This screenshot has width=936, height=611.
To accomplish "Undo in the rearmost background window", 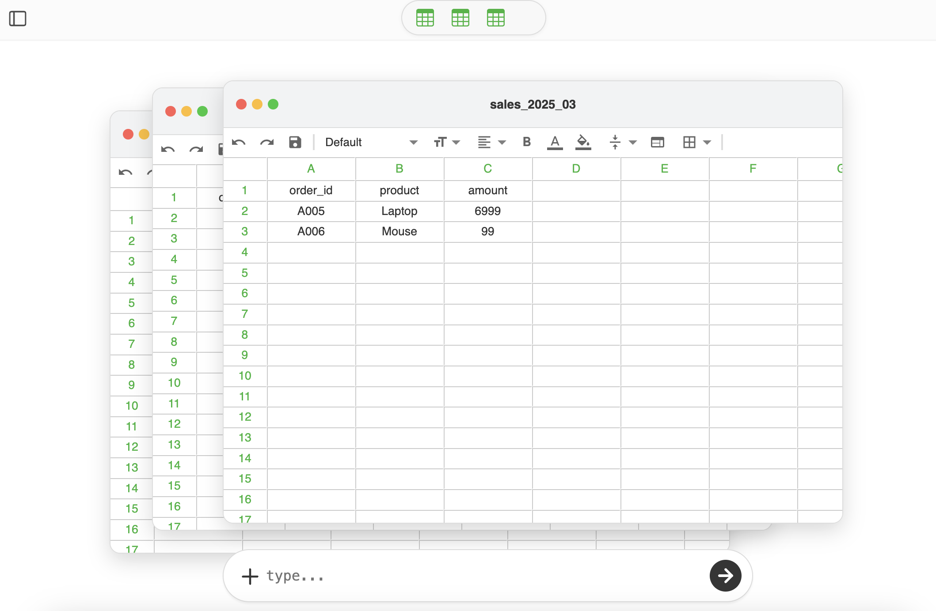I will coord(126,172).
